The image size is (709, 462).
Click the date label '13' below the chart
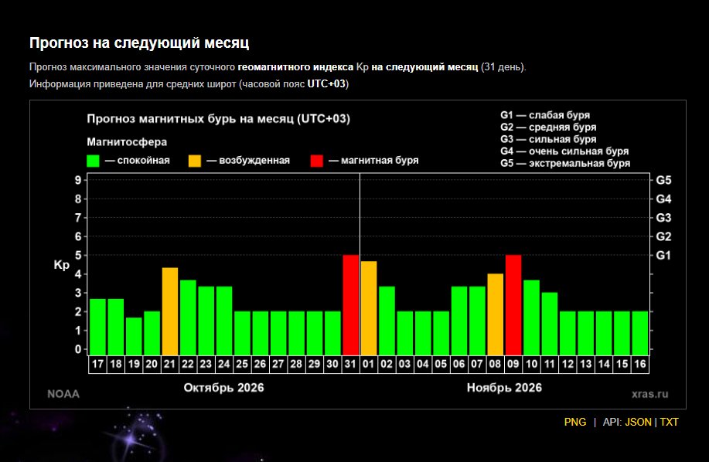pyautogui.click(x=585, y=364)
